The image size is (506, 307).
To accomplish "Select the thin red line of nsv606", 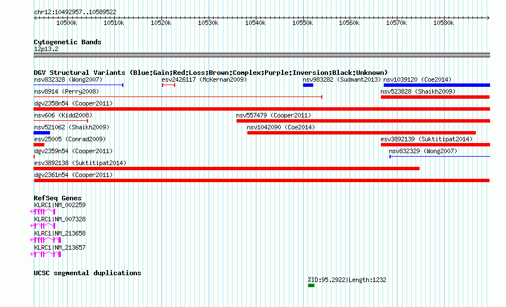I will (x=61, y=121).
